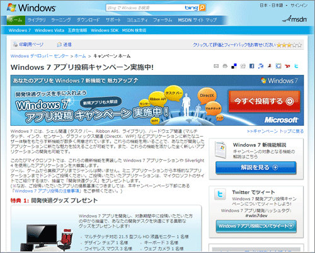
Task: Click the msdn logo at top right
Action: (x=294, y=19)
